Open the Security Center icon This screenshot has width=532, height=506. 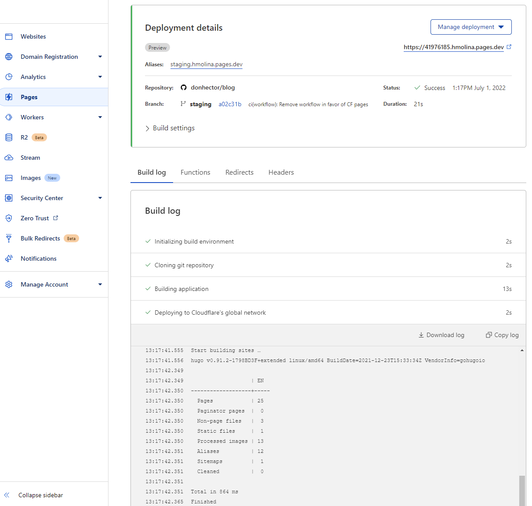[9, 198]
